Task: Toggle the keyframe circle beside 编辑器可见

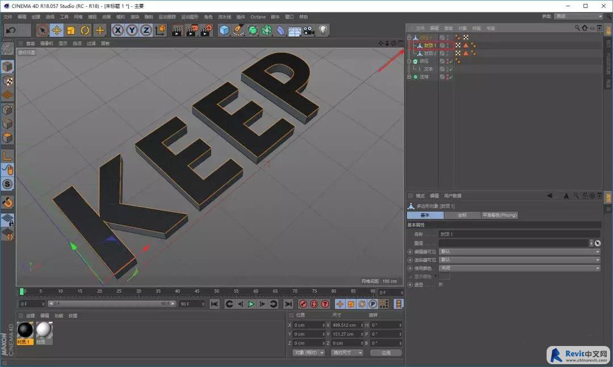Action: (x=410, y=252)
